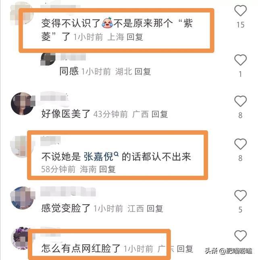The image size is (258, 260).
Task: Open avatar of '感觉变脸了' commenter
Action: coord(23,198)
